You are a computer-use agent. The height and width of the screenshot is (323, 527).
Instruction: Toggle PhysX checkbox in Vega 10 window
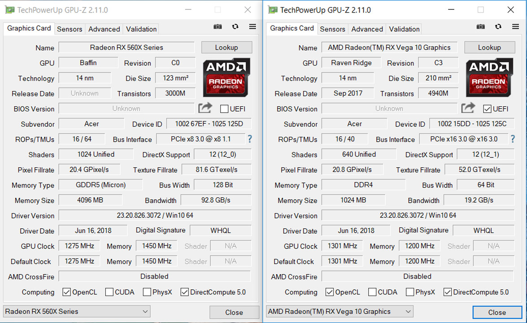tap(409, 292)
